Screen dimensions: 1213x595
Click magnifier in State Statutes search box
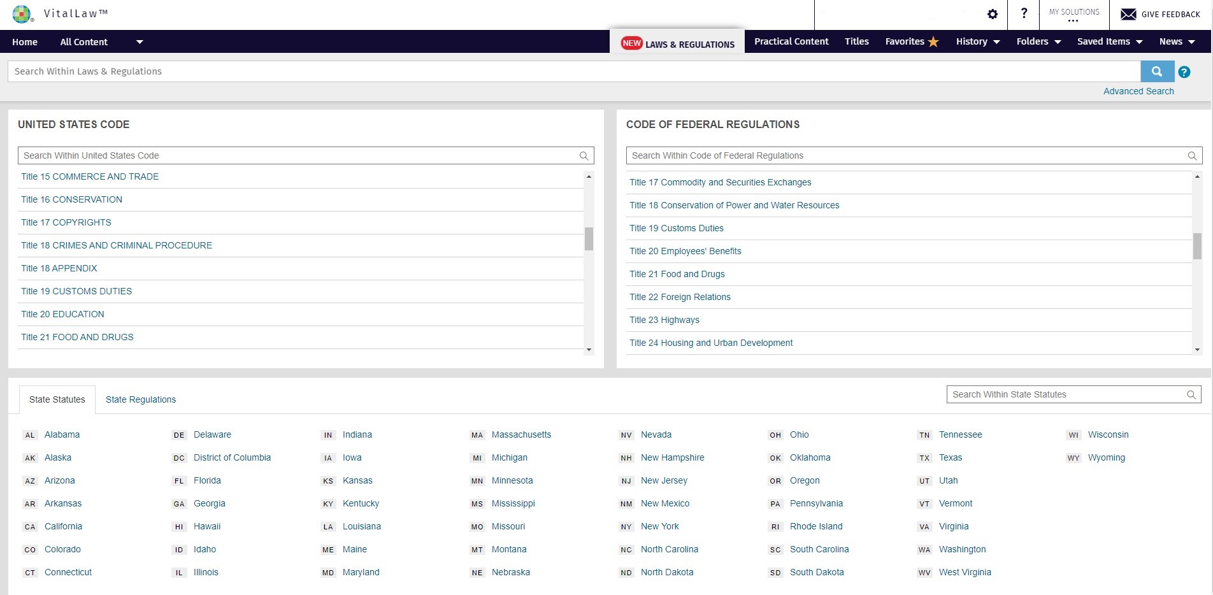coord(1191,395)
